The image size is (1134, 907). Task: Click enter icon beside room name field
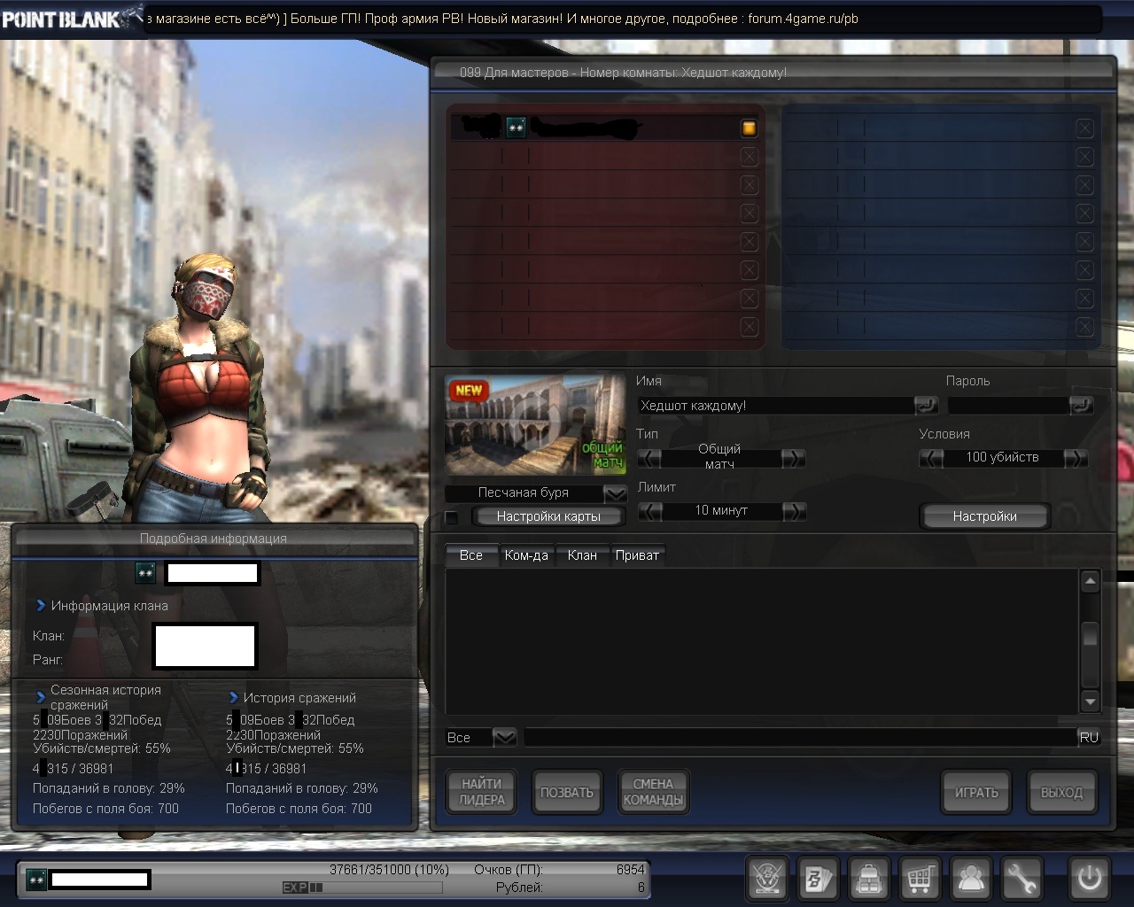coord(926,406)
